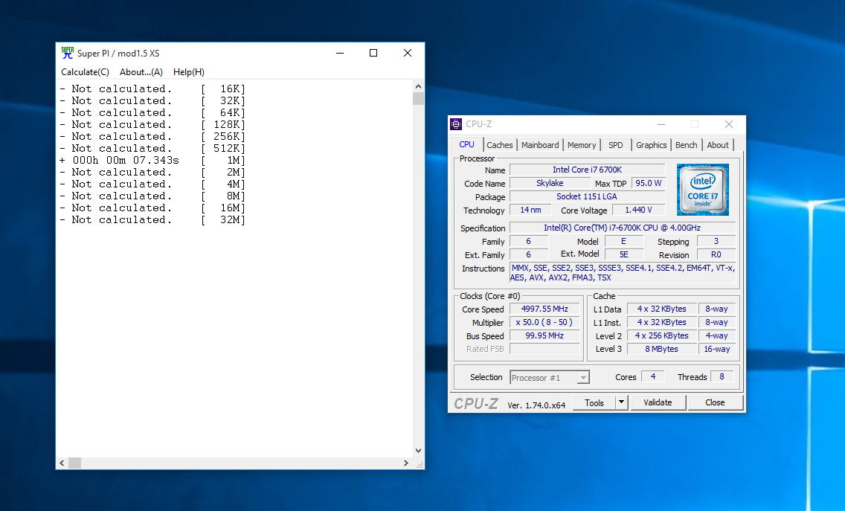
Task: Click the L1 Data value '4 x 32 KBytes'
Action: coord(662,309)
